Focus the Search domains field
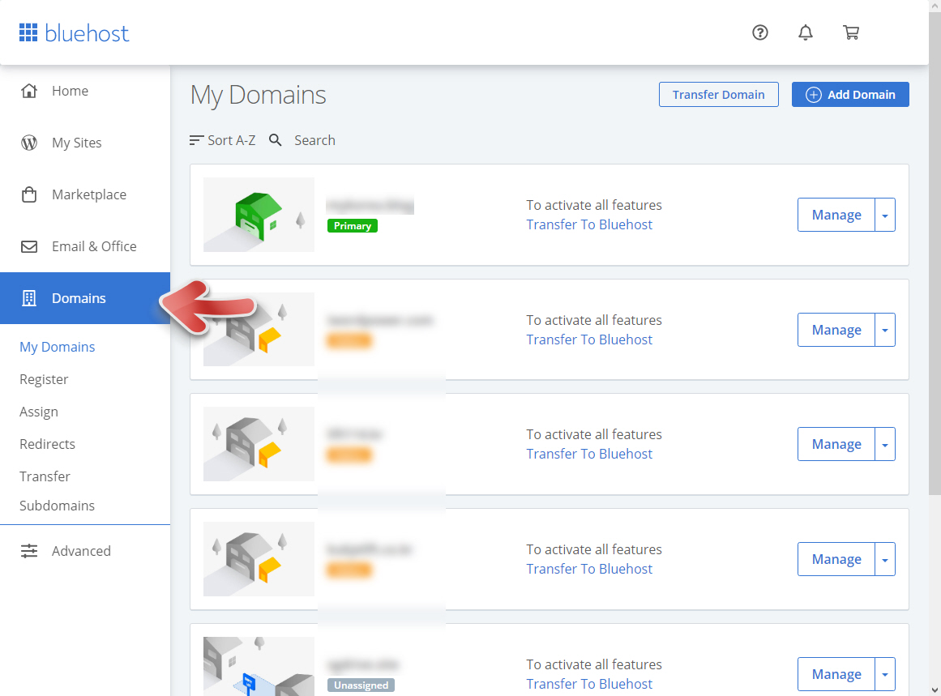 [314, 140]
